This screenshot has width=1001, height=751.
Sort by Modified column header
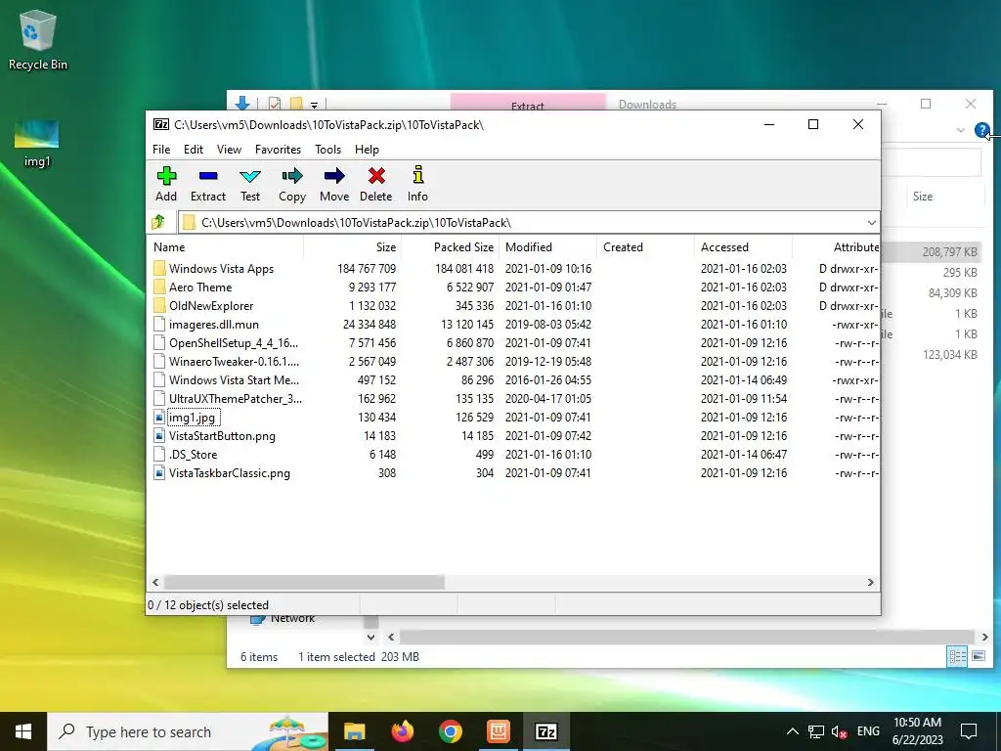click(x=547, y=247)
